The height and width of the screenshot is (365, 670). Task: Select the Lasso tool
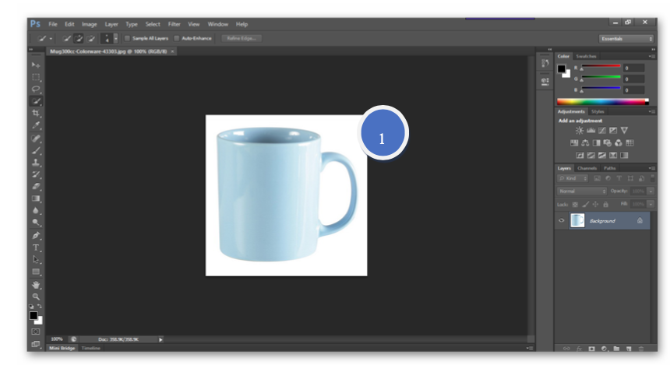point(36,89)
